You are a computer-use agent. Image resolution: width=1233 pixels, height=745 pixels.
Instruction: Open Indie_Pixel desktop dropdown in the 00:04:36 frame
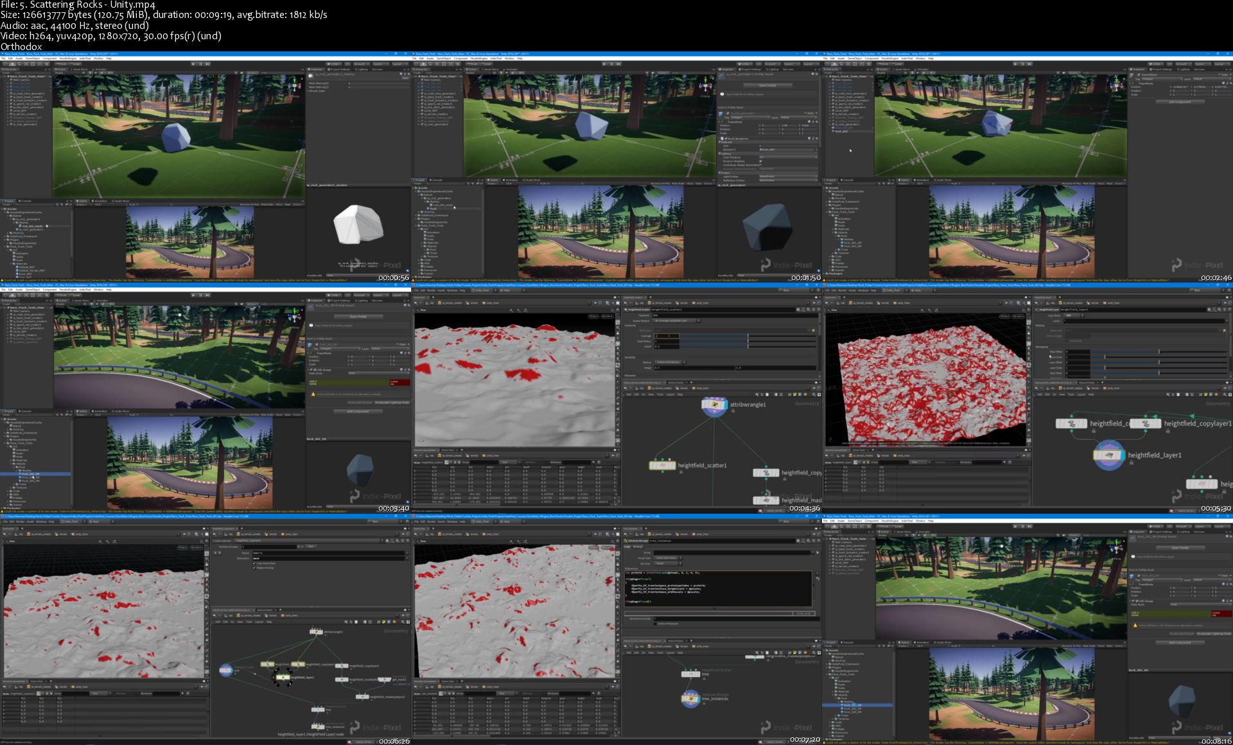point(482,290)
